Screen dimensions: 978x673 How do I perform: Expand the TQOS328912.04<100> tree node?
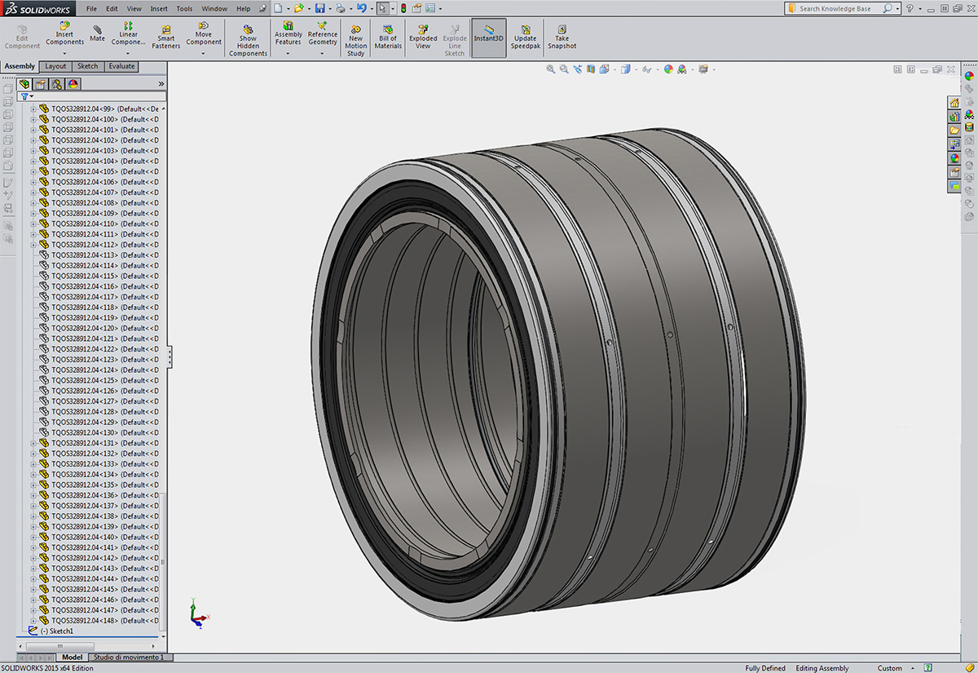tap(33, 119)
